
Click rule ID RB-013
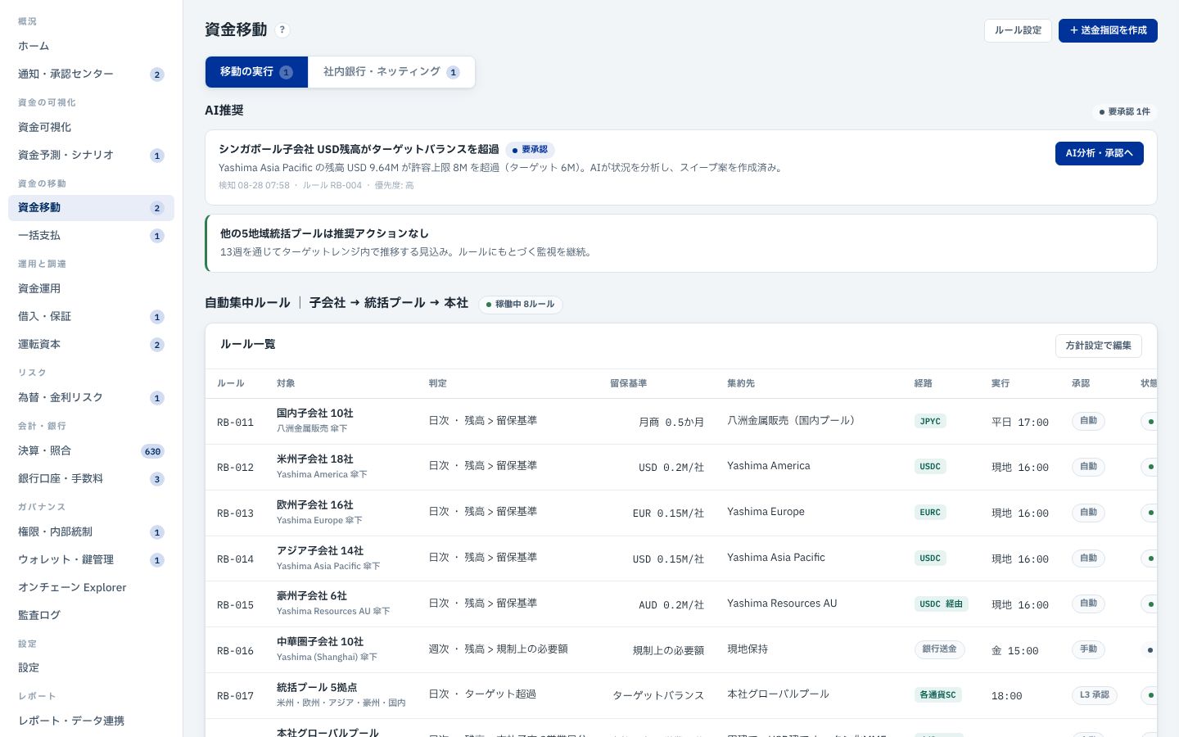235,513
